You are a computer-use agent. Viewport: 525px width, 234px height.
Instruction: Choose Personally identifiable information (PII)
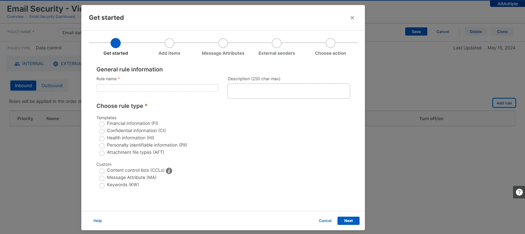102,146
